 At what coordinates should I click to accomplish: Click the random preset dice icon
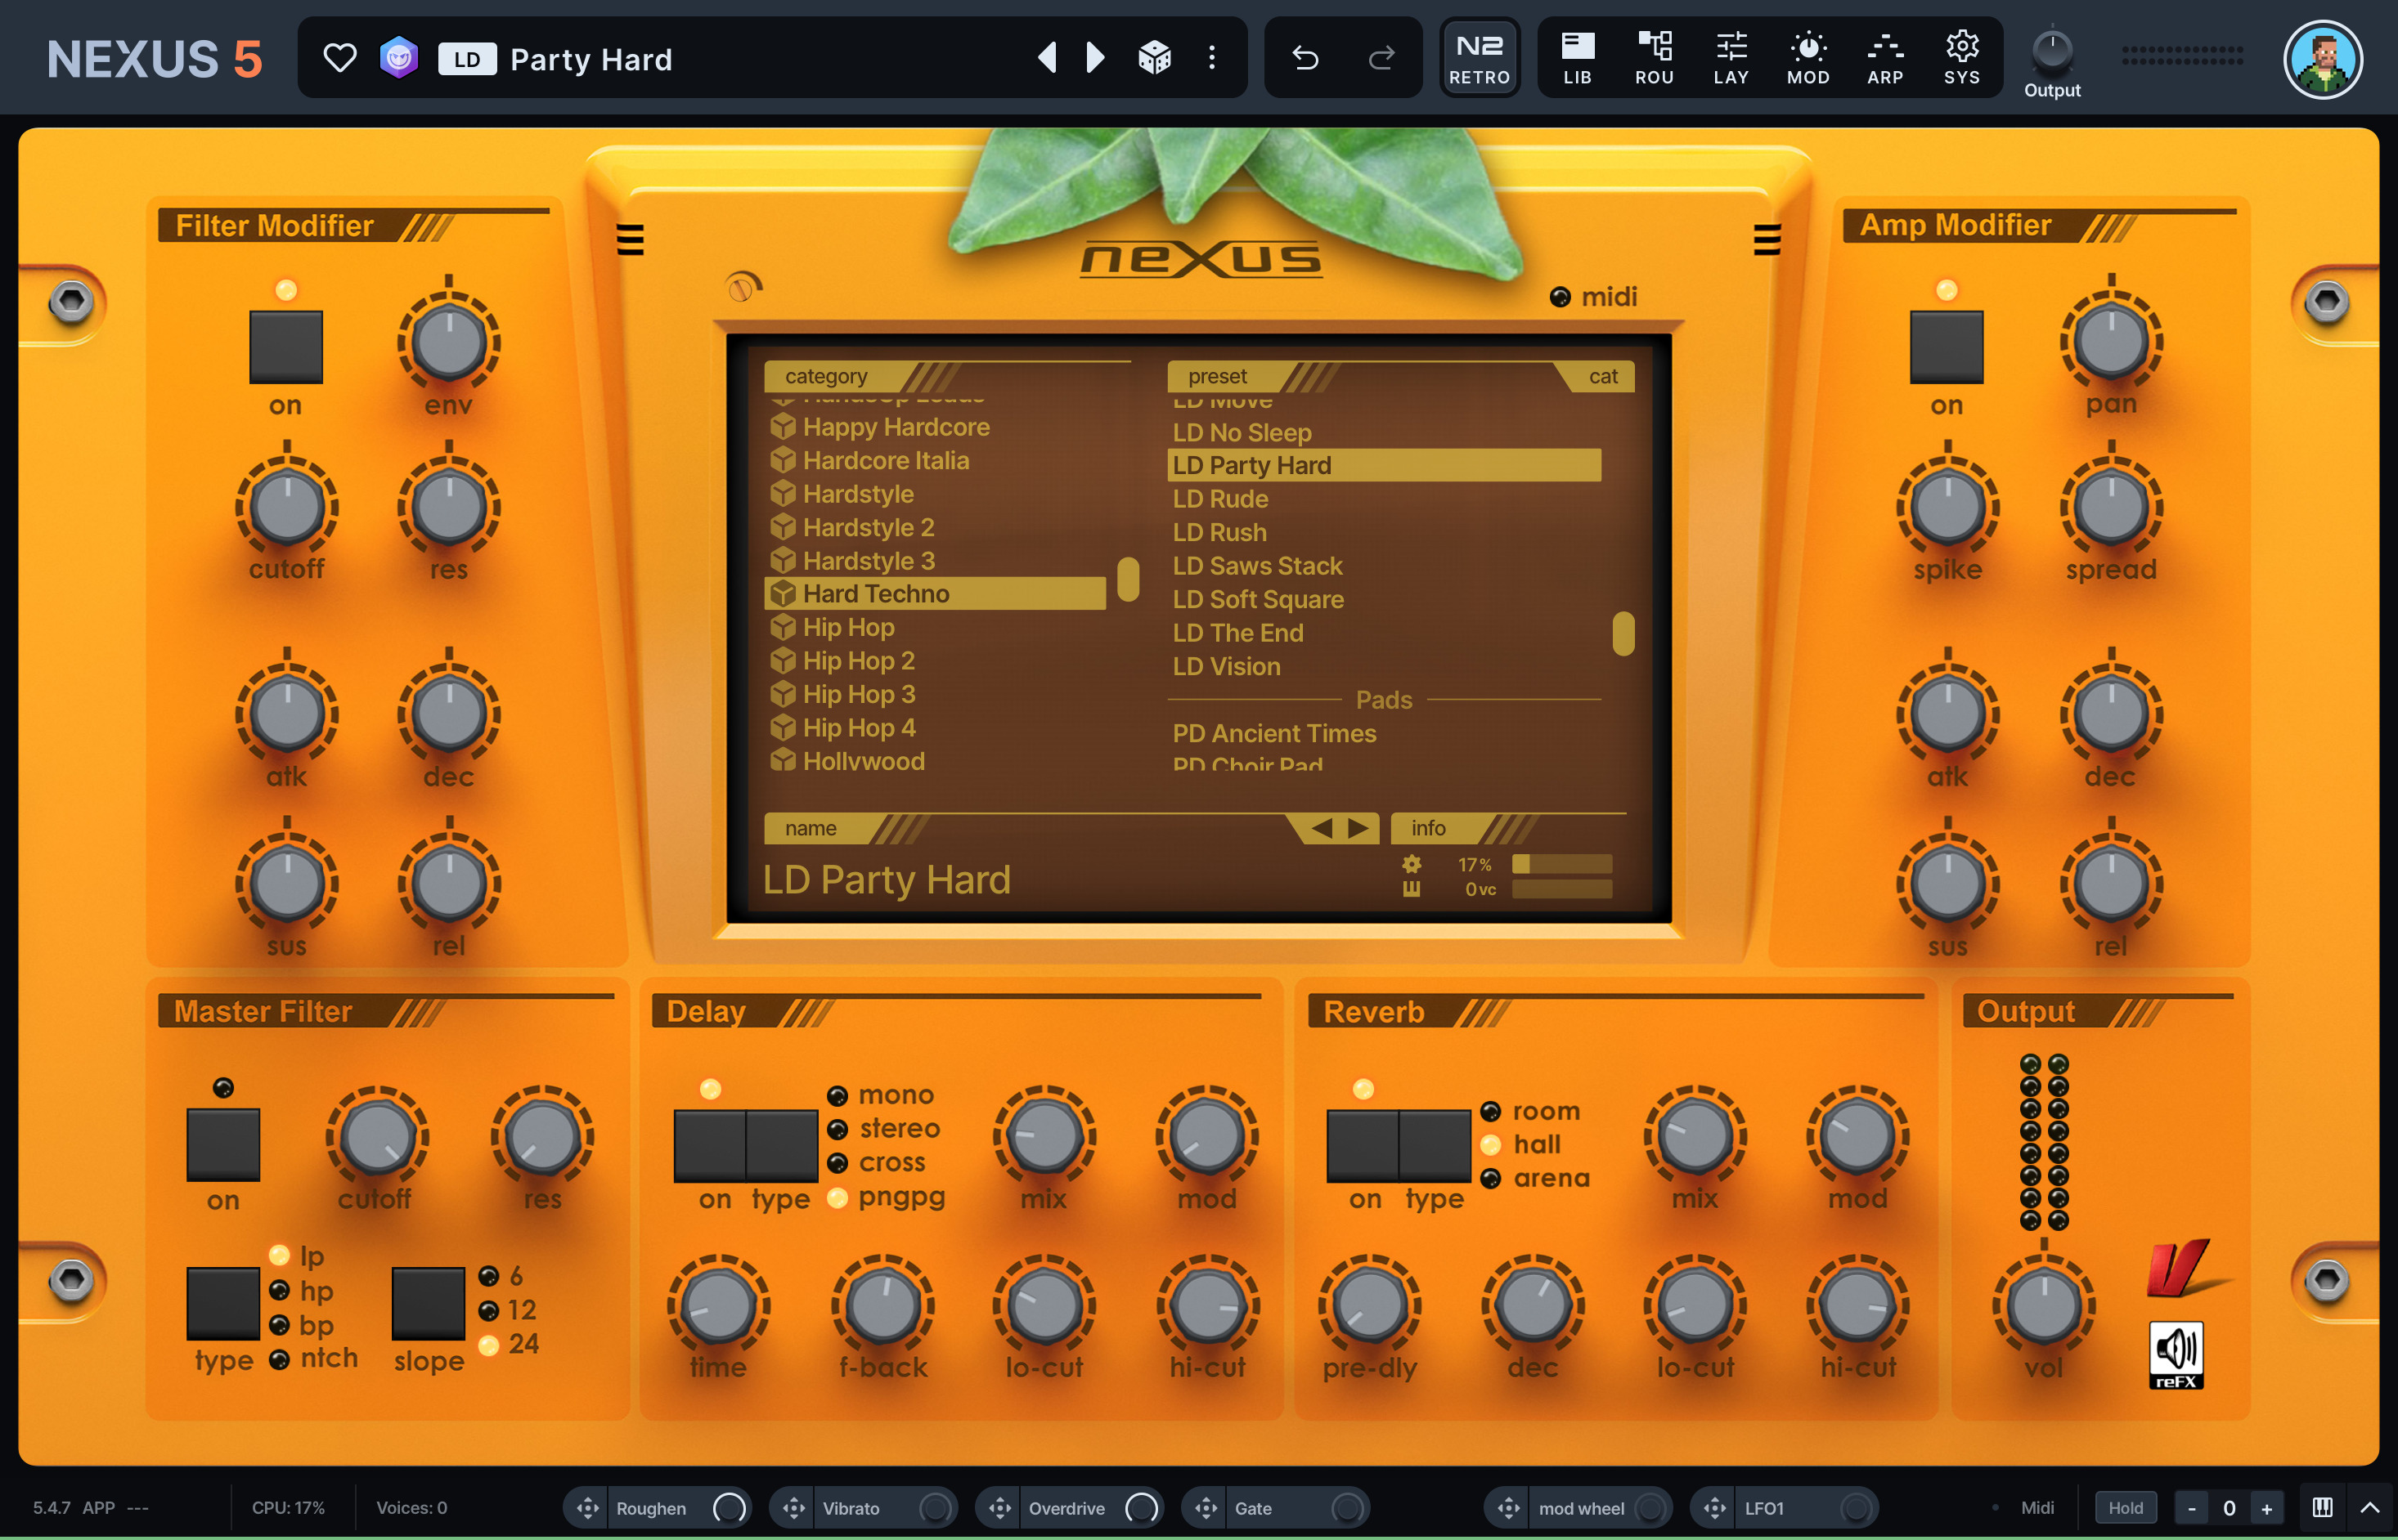[x=1155, y=58]
